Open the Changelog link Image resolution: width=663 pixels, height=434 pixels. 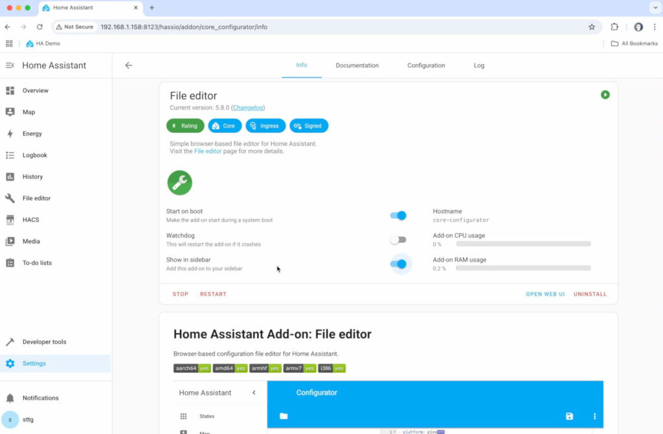248,108
